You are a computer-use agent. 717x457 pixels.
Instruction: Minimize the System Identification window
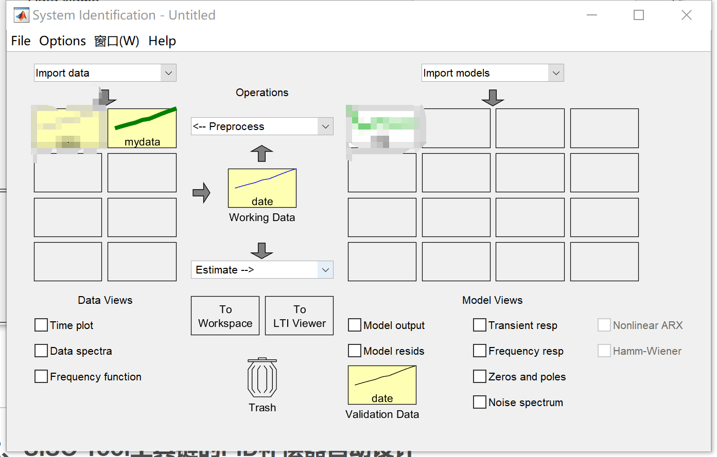tap(592, 15)
